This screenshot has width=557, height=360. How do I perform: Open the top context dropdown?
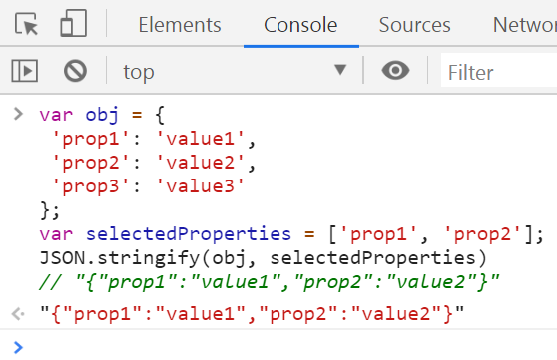235,72
